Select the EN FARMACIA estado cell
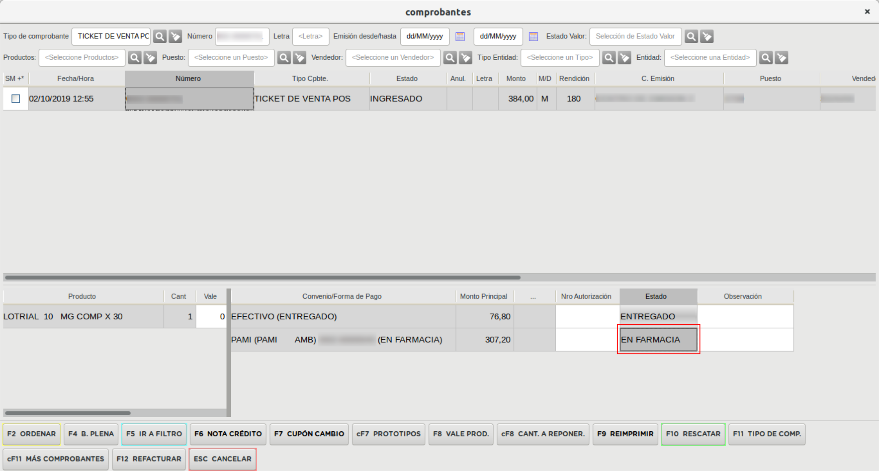The image size is (879, 471). pos(658,340)
